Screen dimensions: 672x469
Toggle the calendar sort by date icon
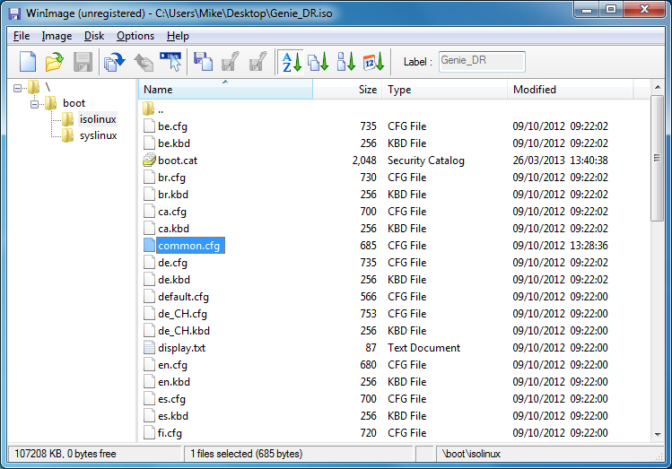[373, 62]
